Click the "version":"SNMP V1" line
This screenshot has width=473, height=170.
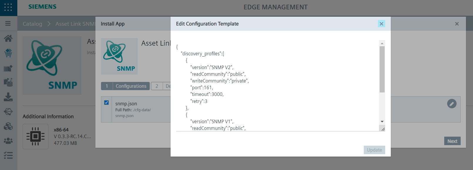pyautogui.click(x=212, y=121)
